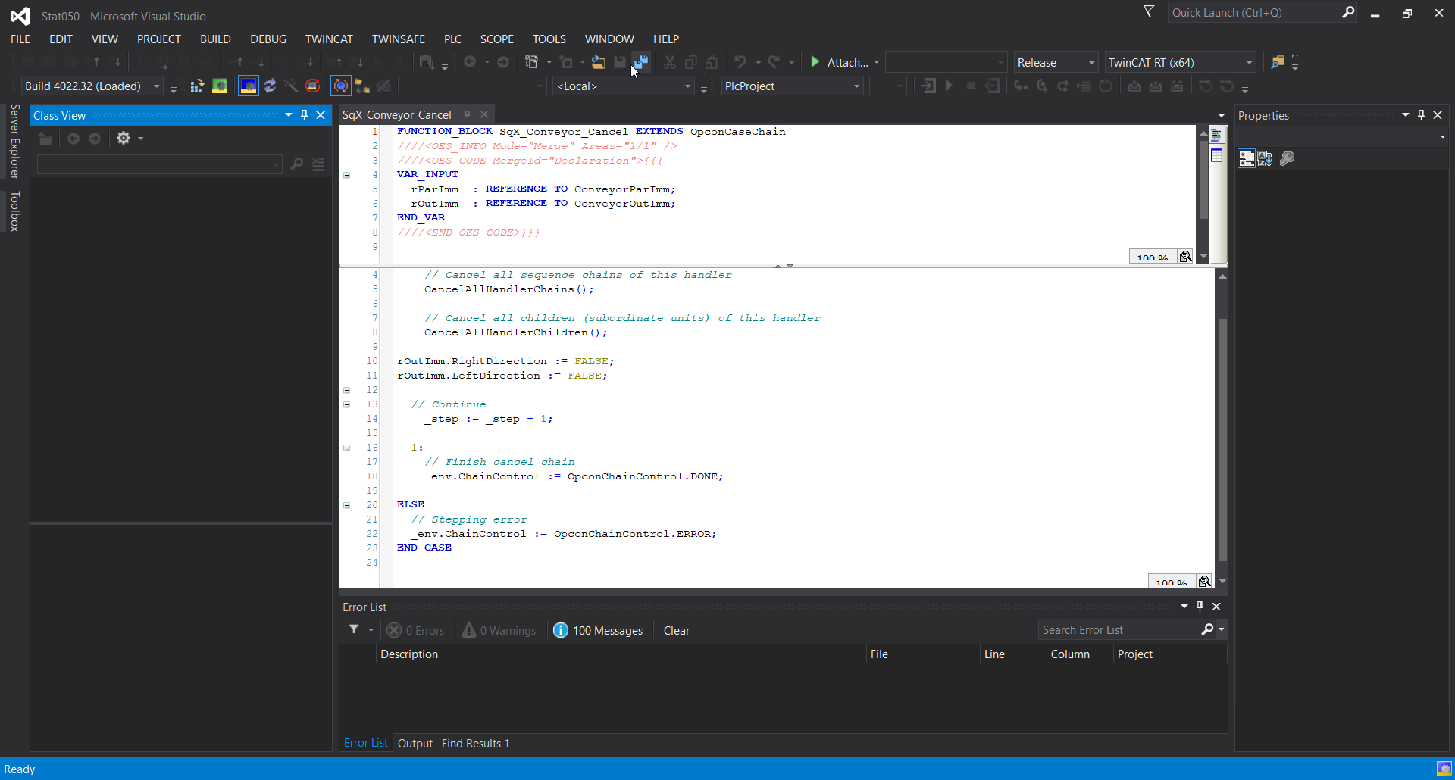Image resolution: width=1455 pixels, height=780 pixels.
Task: Click Clear in the Error List
Action: tap(676, 631)
